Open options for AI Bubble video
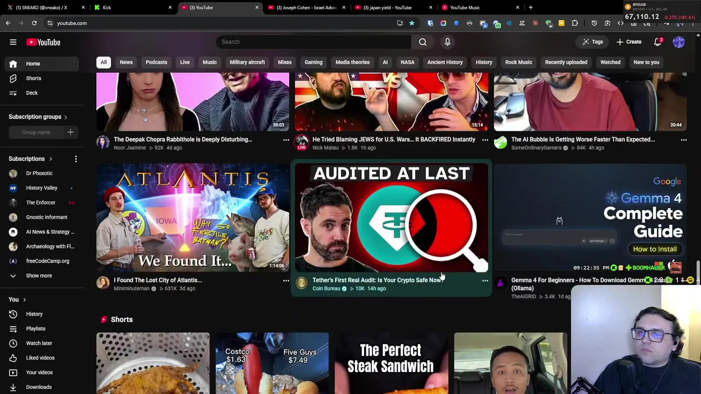701x394 pixels. coord(683,140)
